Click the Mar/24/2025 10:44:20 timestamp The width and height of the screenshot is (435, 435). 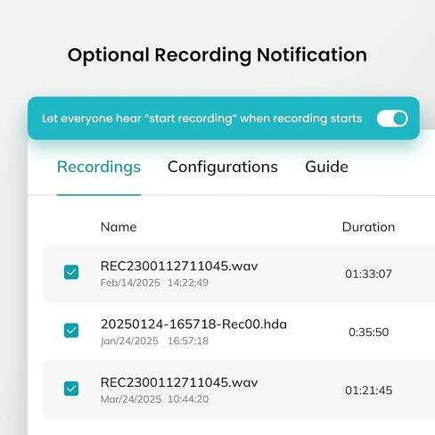tap(154, 399)
